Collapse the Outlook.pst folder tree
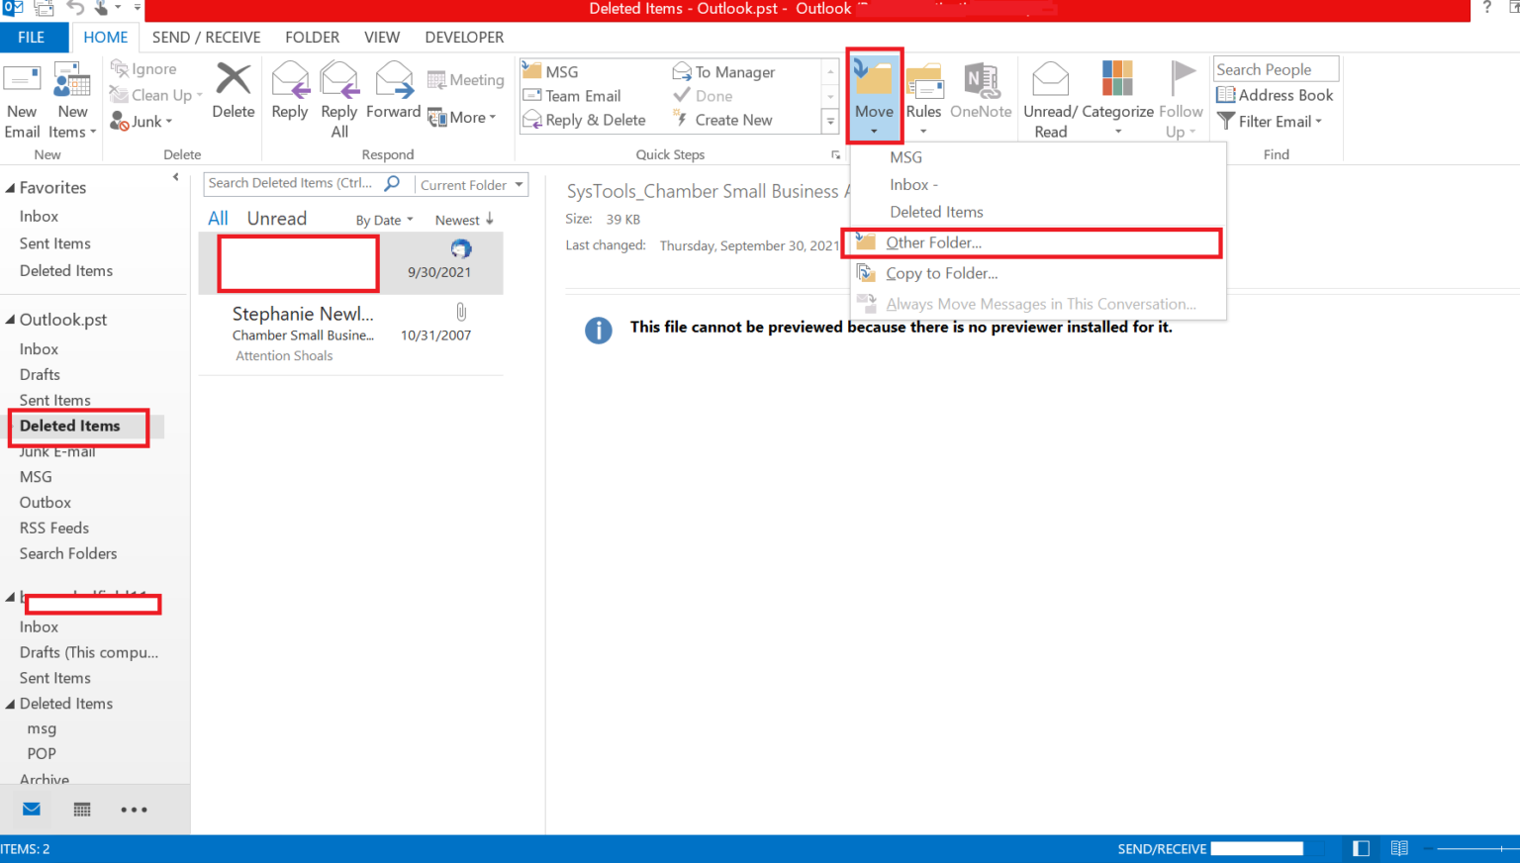 10,320
